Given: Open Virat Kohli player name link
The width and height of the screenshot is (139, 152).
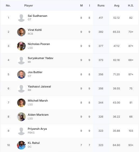Looking at the screenshot, I should 35,30.
